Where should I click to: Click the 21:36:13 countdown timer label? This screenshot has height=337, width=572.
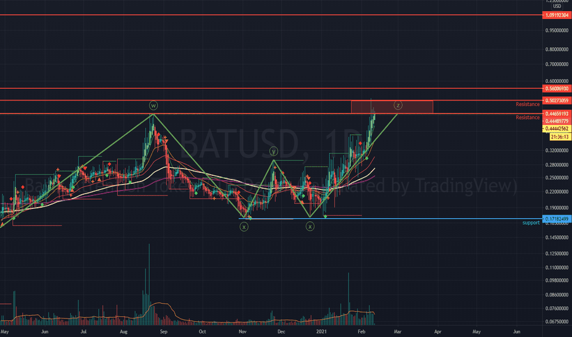[x=560, y=137]
